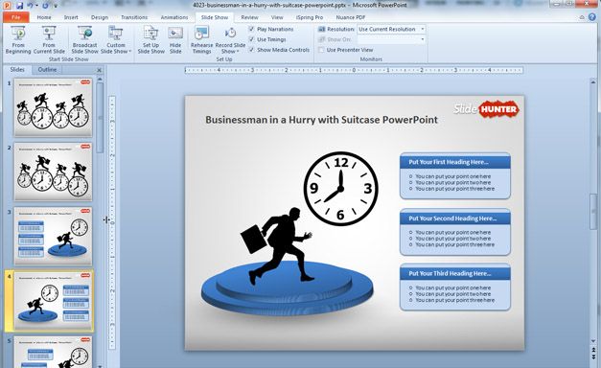Toggle Use Timings checkbox

point(252,39)
